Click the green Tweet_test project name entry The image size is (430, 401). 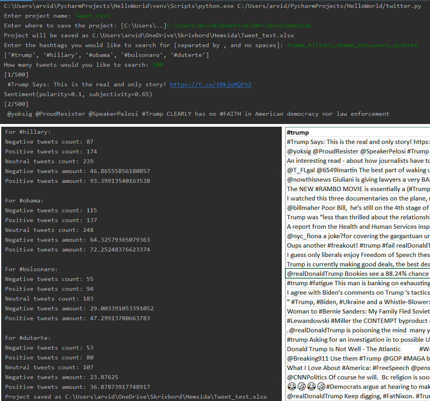point(92,16)
